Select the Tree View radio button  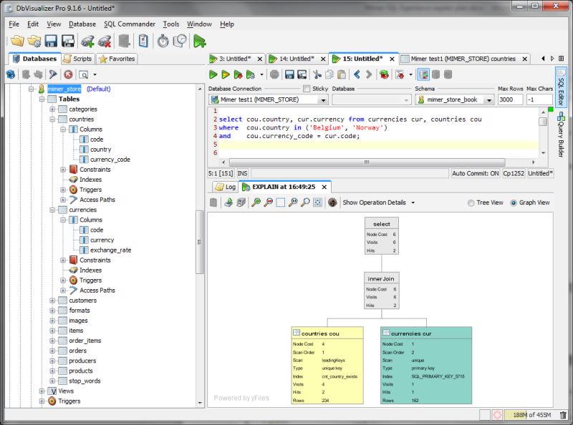472,202
